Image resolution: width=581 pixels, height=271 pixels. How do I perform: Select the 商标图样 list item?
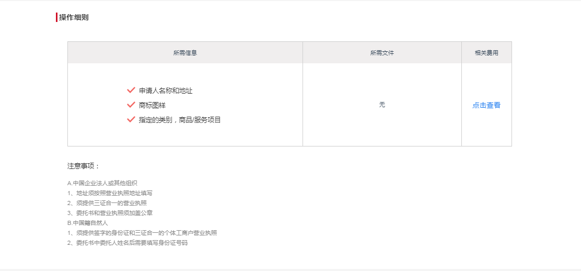pos(152,106)
